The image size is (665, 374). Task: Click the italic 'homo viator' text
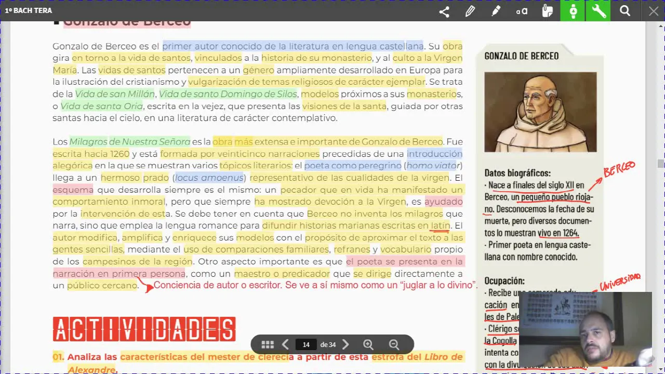coord(431,166)
